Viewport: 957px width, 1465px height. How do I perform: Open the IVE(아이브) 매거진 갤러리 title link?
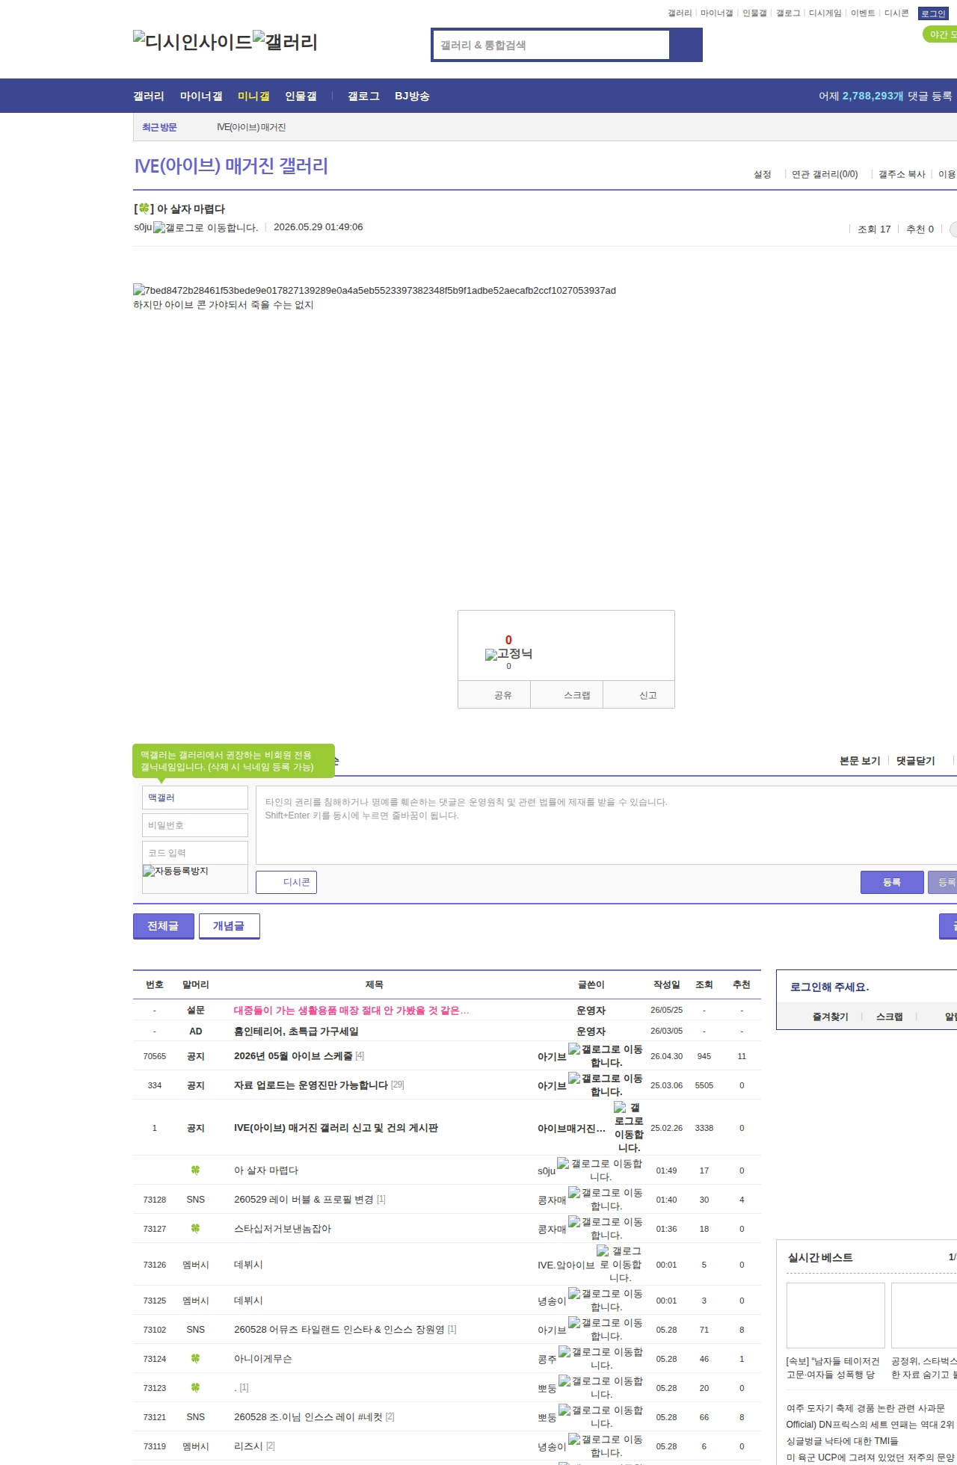(231, 166)
